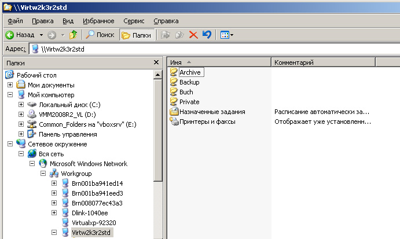Select Brn008077ec43a3 tree label
This screenshot has width=400, height=239.
click(x=97, y=203)
